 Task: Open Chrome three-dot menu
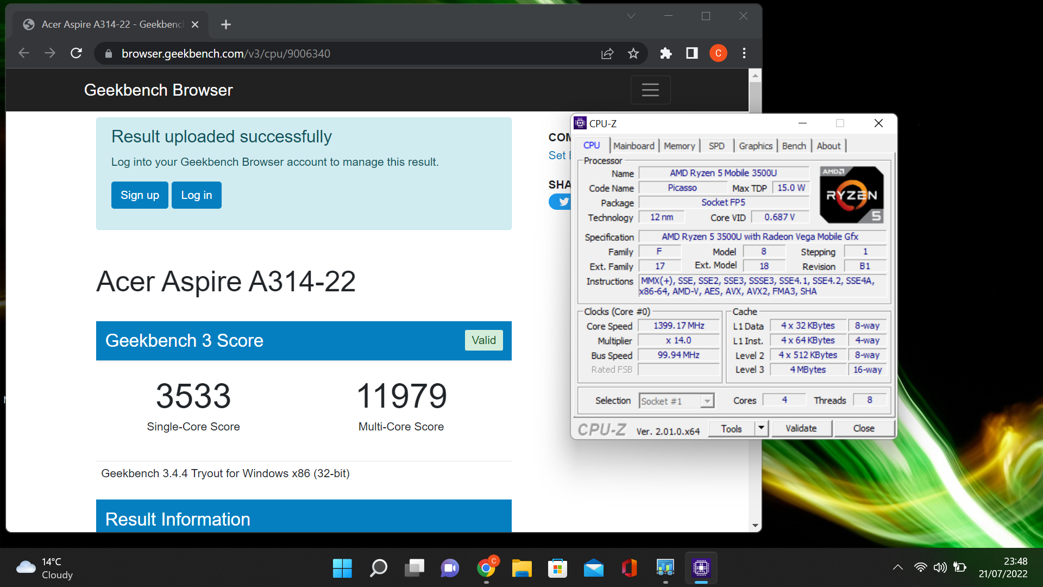click(x=744, y=53)
